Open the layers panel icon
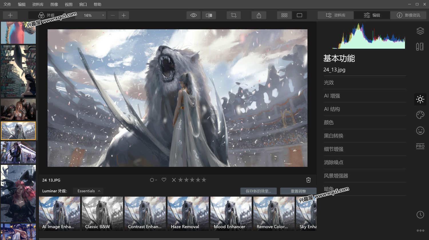 pos(420,31)
